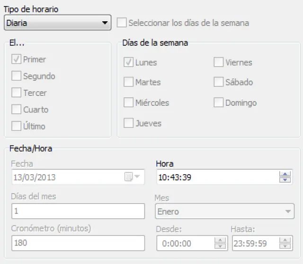The height and width of the screenshot is (264, 303).
Task: Toggle the Primer checkbox
Action: (17, 60)
